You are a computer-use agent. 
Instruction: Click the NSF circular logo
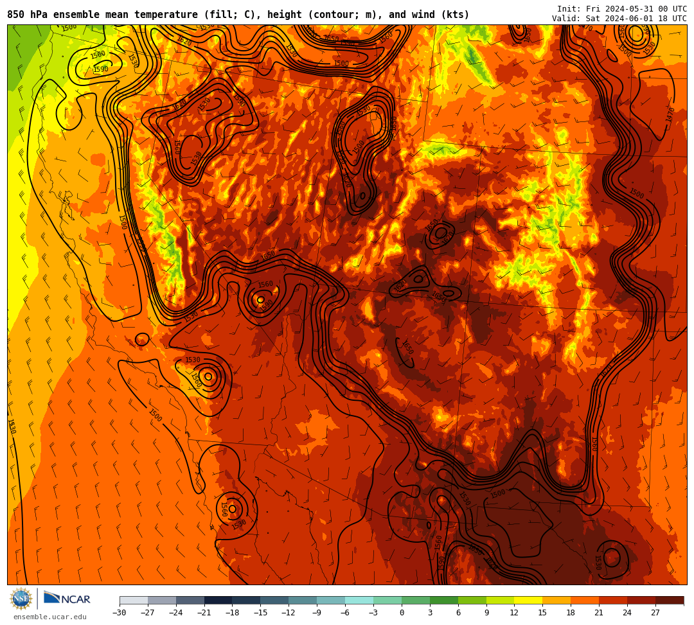[x=21, y=599]
